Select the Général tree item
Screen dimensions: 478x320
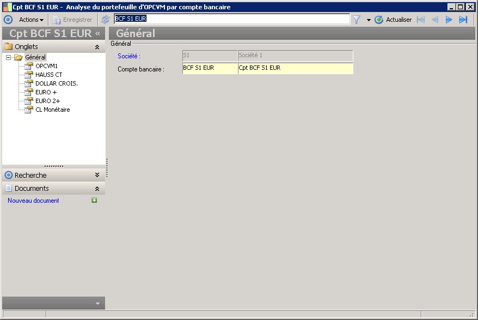pyautogui.click(x=35, y=57)
